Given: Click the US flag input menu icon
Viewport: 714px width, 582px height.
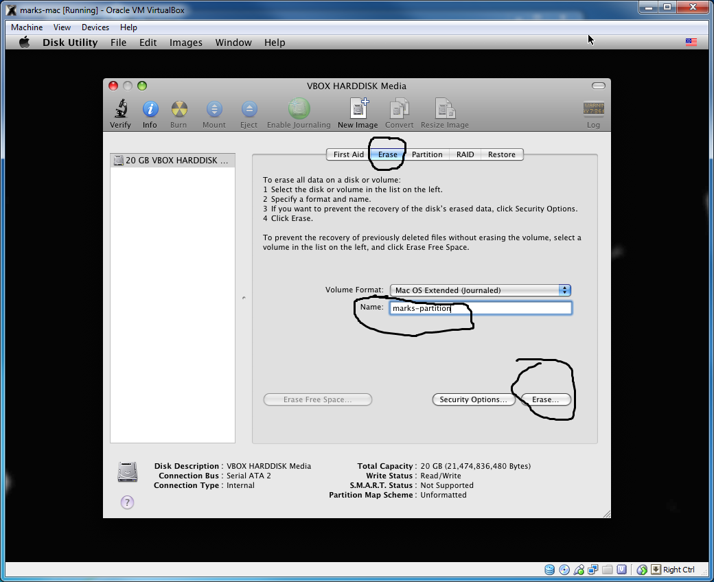Looking at the screenshot, I should point(691,42).
